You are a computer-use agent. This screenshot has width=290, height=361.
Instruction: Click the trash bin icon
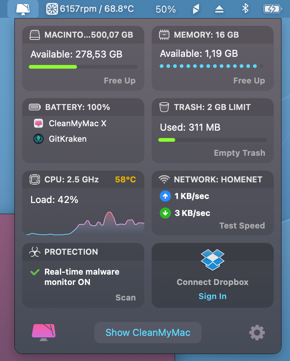click(164, 107)
